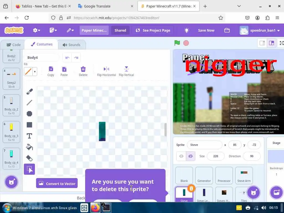Open the Settings gear dropdown
Screen dimensions: 284x213
coord(36,30)
